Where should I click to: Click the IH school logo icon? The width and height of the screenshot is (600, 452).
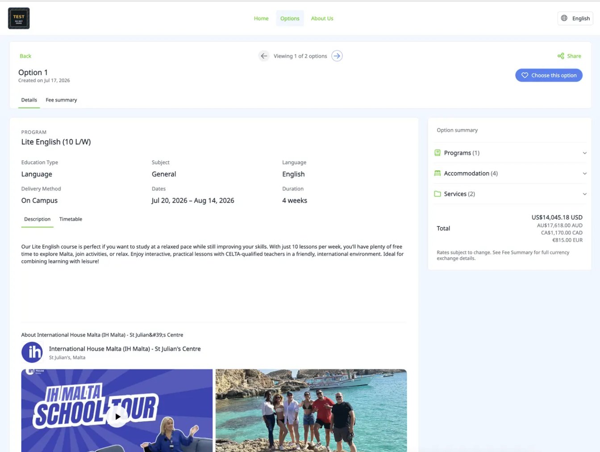tap(32, 353)
